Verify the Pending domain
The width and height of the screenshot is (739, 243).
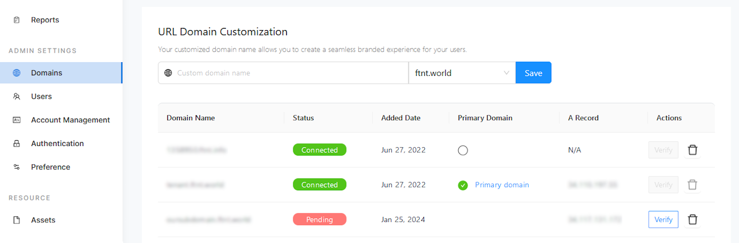coord(663,220)
